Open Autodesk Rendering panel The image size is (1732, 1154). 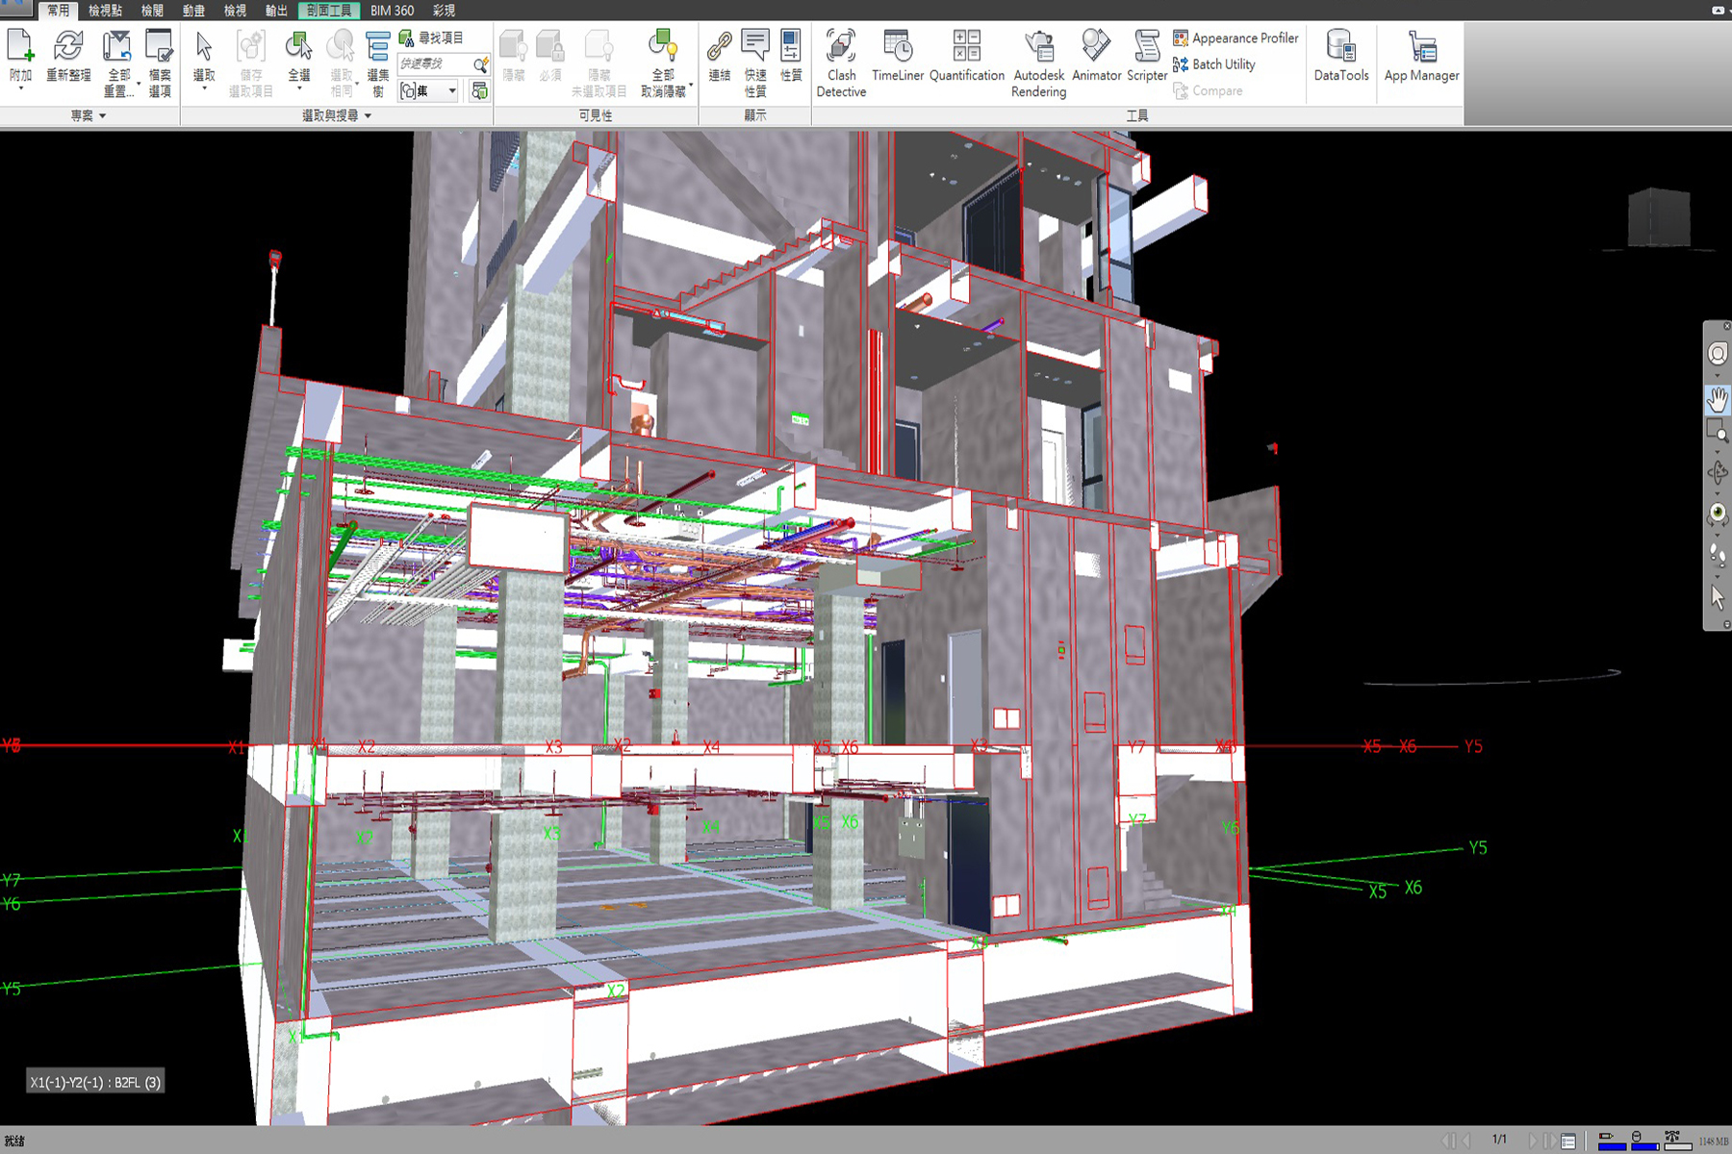click(1038, 63)
